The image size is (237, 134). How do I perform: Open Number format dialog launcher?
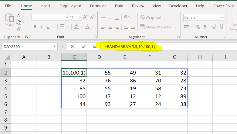224,37
